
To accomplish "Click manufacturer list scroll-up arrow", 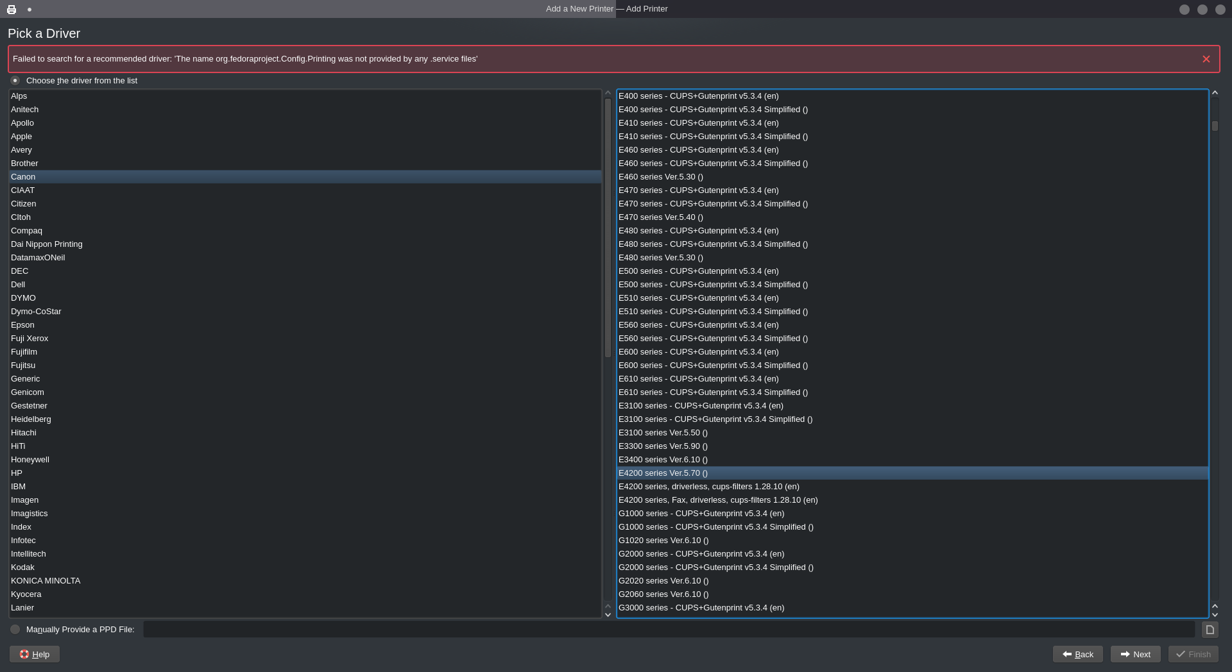I will [608, 93].
